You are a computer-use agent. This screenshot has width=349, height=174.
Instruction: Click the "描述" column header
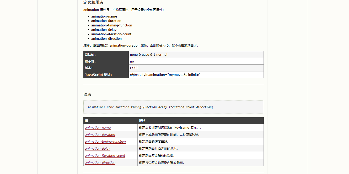[x=142, y=121]
